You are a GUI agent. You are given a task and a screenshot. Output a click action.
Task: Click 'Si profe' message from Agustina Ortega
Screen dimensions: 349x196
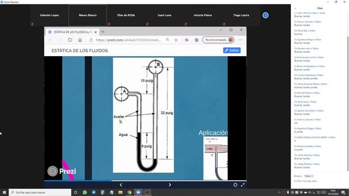pos(298,132)
